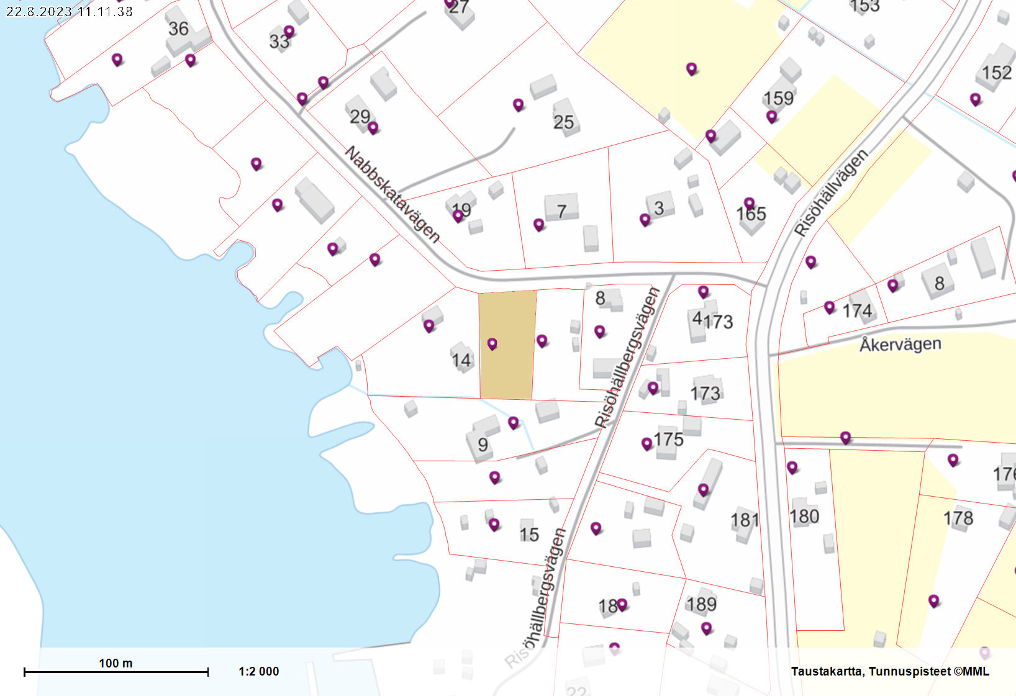The height and width of the screenshot is (696, 1016).
Task: Click the highlighted tan property parcel
Action: [507, 345]
